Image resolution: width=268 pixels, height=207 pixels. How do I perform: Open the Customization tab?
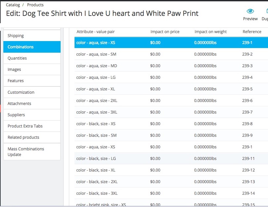(x=20, y=92)
